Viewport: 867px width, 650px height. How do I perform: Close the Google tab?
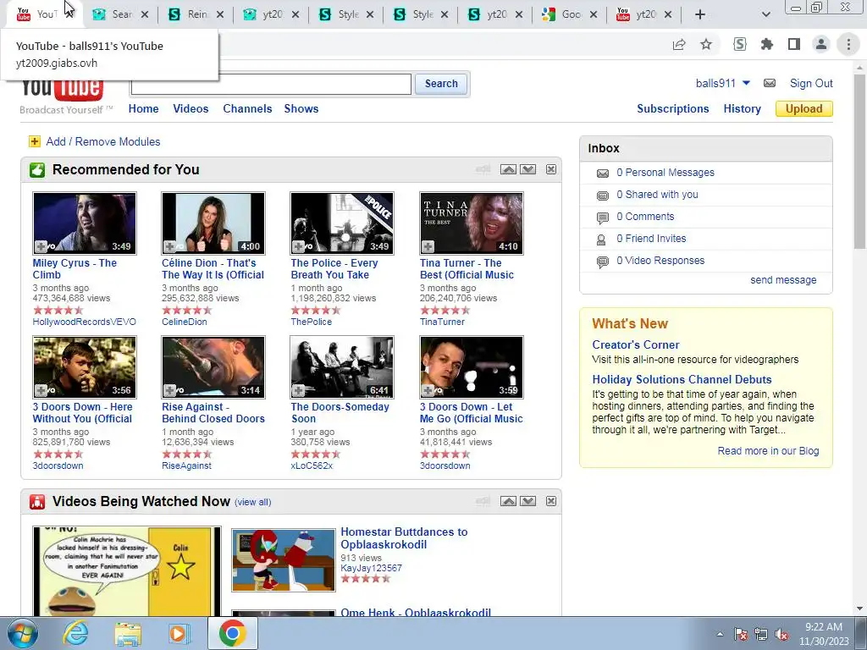(594, 14)
